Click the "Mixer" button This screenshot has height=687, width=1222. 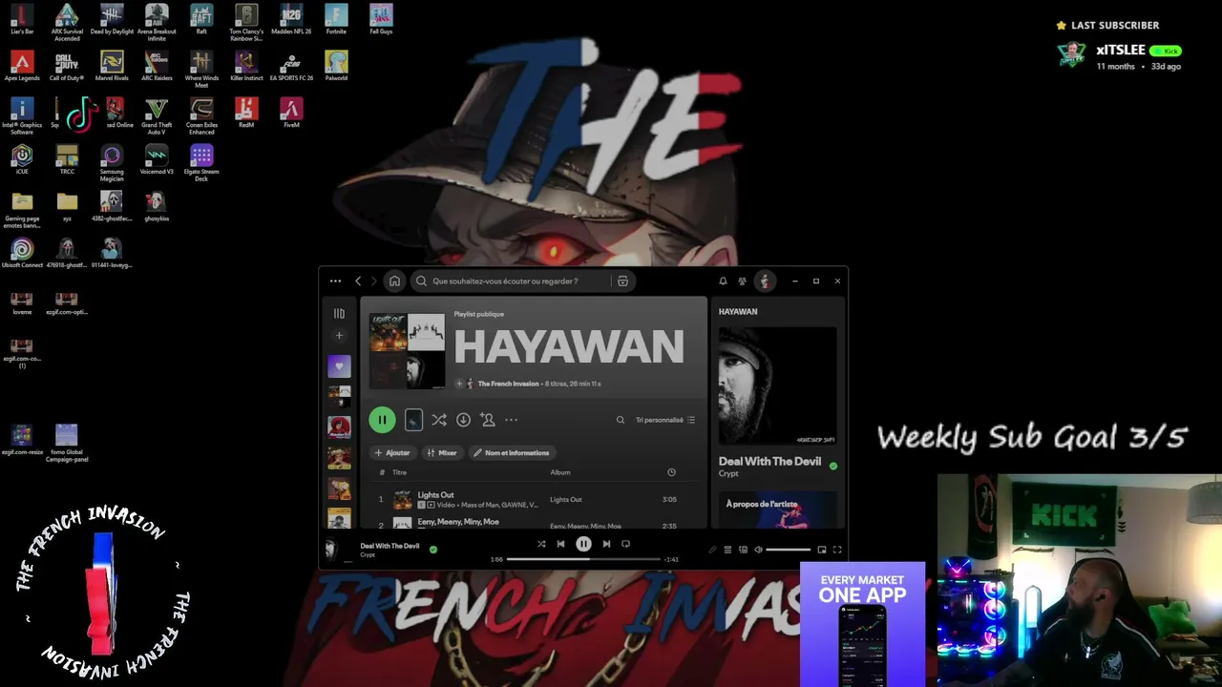click(442, 453)
